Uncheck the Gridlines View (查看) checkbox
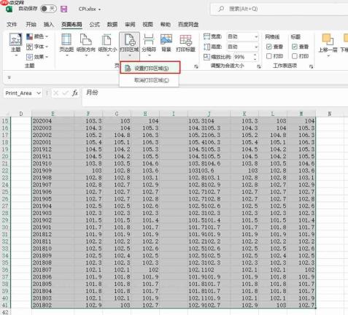 coord(268,47)
